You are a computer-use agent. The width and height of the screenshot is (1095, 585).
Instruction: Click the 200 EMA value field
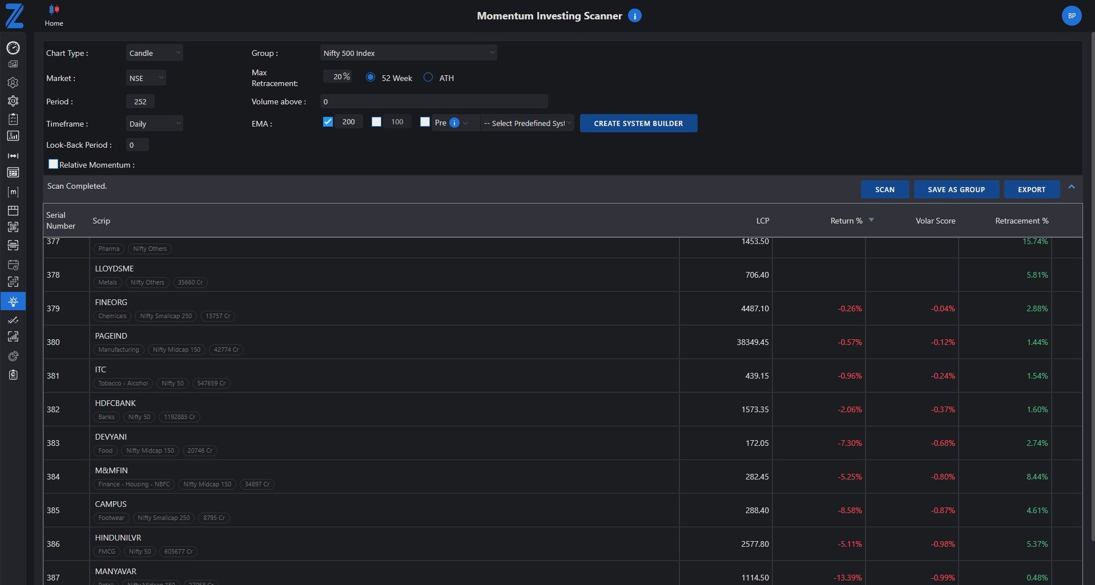click(349, 121)
